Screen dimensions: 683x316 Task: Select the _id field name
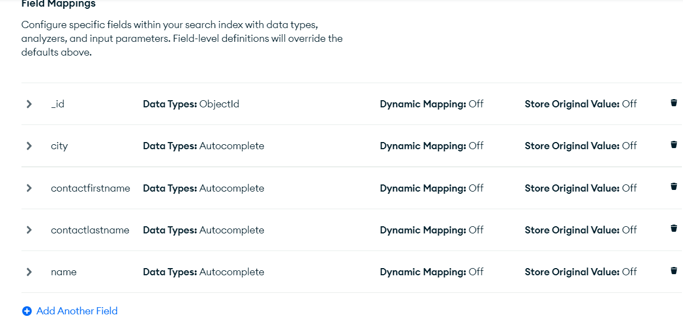(x=58, y=104)
